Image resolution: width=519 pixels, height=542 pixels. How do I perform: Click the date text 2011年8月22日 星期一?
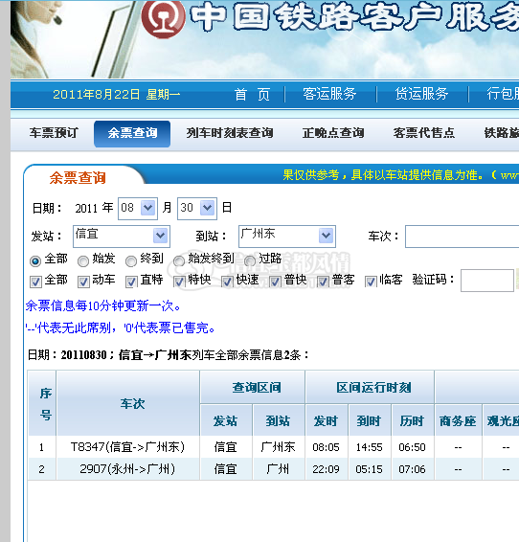(x=117, y=95)
